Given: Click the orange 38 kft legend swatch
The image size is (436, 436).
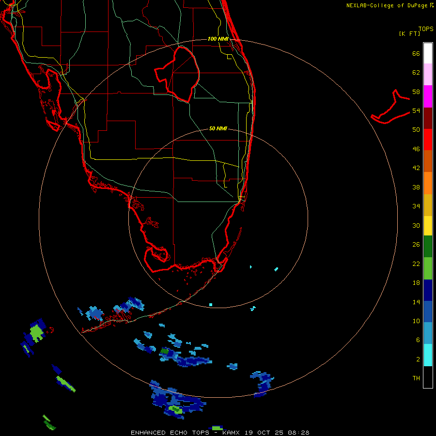Looking at the screenshot, I should pos(428,183).
